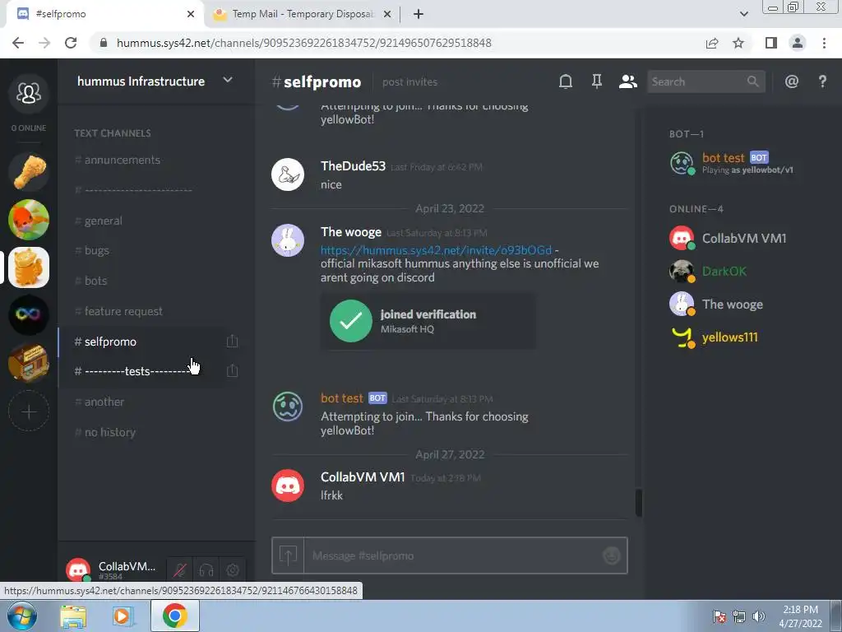The height and width of the screenshot is (632, 842).
Task: Click bot test avatar in chat
Action: coord(288,407)
